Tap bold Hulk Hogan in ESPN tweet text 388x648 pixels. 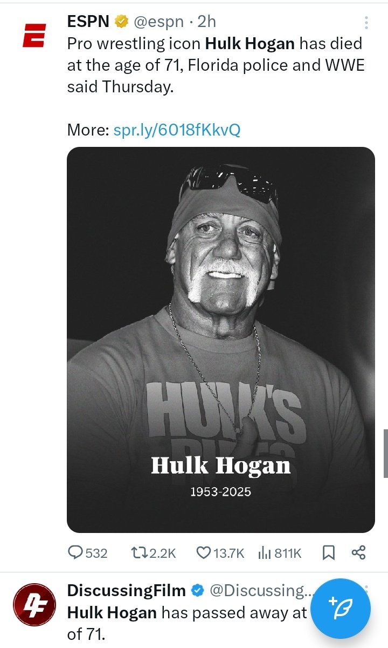point(250,44)
